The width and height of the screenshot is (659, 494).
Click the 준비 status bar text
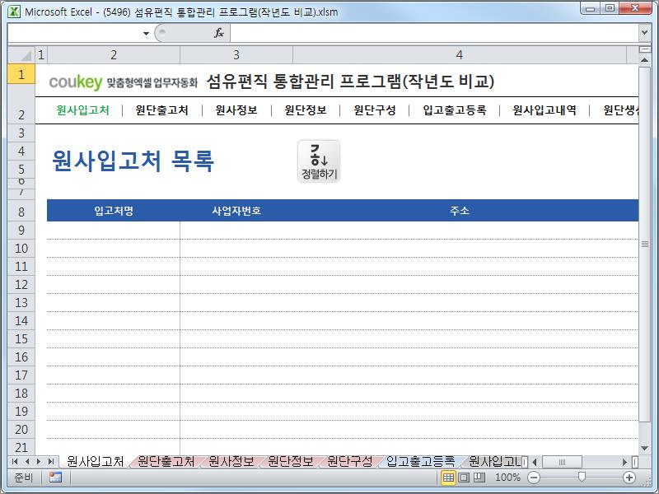pyautogui.click(x=23, y=478)
